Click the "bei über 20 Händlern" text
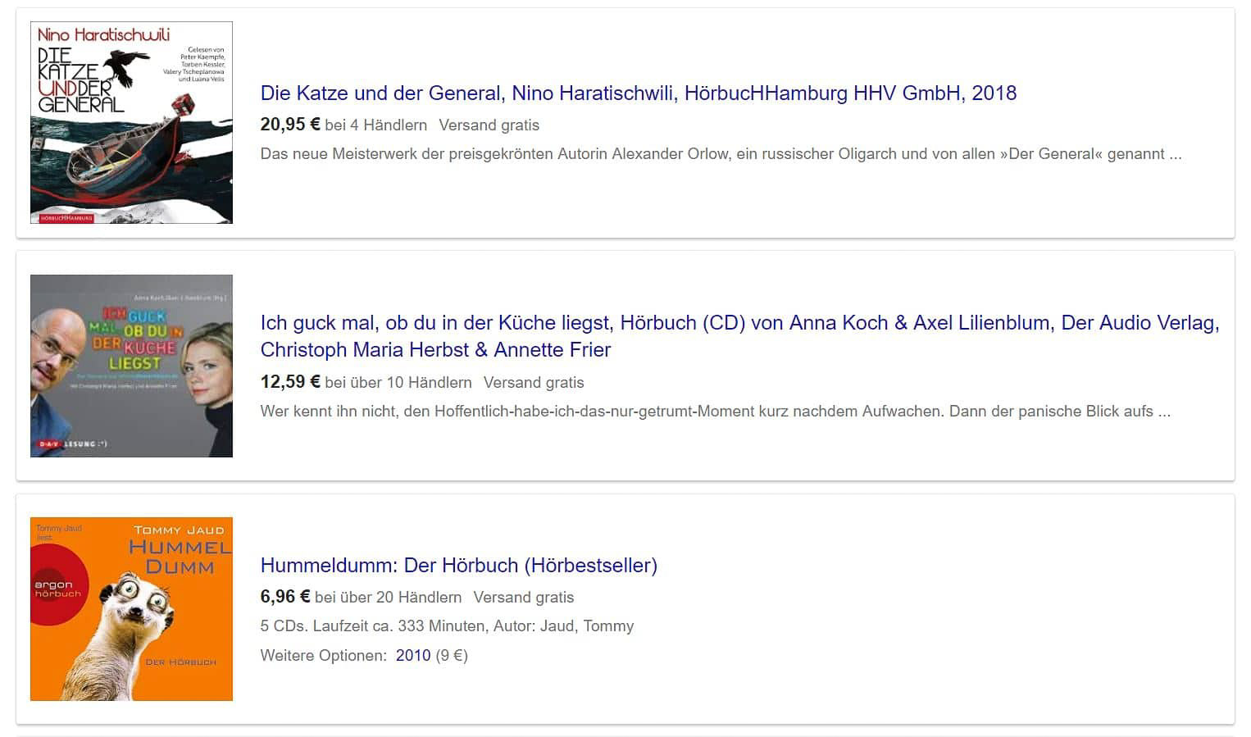This screenshot has height=737, width=1251. pyautogui.click(x=388, y=598)
